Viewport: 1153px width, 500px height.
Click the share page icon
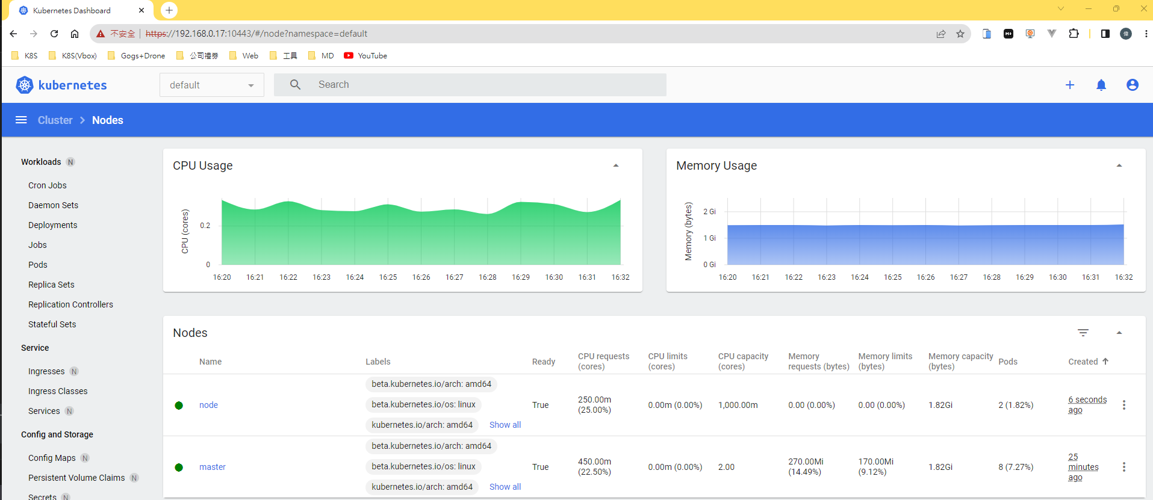click(941, 34)
